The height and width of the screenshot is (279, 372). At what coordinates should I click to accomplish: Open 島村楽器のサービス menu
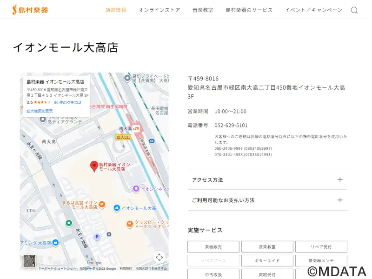point(249,10)
